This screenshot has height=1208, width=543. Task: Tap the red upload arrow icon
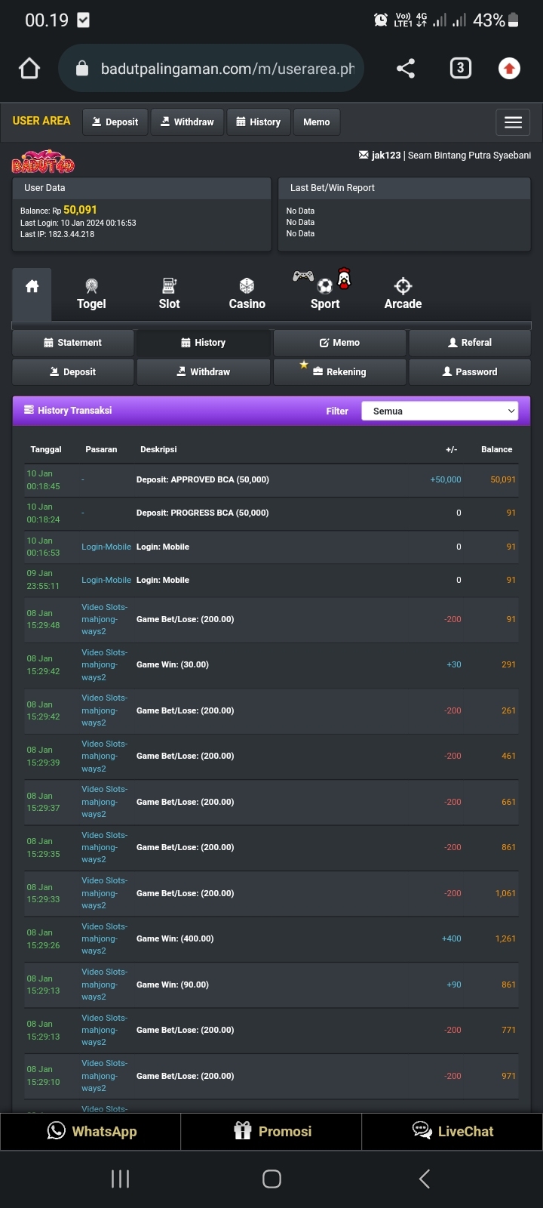coord(509,69)
